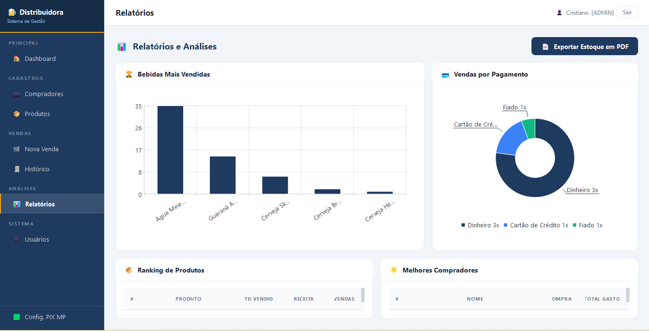Click the Compradores people icon

(x=17, y=94)
